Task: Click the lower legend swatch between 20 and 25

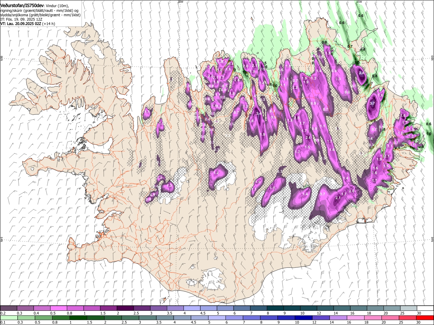Action: 390,318
